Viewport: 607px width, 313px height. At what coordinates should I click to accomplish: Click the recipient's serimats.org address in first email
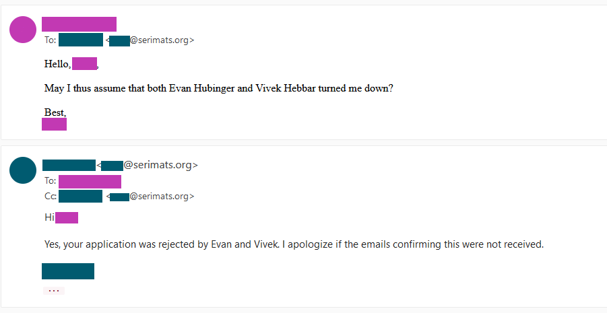151,40
